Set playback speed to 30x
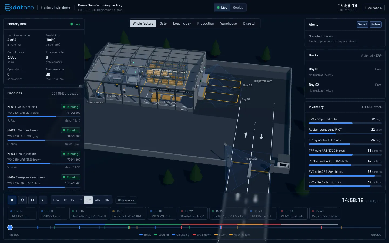 pos(98,200)
